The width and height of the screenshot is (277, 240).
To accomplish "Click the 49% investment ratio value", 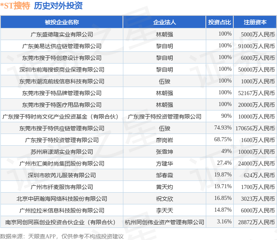I will 226,151.
